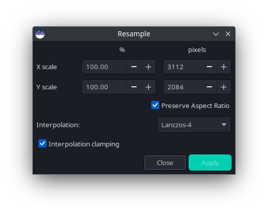268x213 pixels.
Task: Increase Y scale pixels with plus button
Action: pyautogui.click(x=224, y=87)
